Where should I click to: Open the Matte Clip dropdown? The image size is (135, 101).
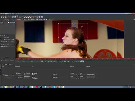tap(10, 45)
